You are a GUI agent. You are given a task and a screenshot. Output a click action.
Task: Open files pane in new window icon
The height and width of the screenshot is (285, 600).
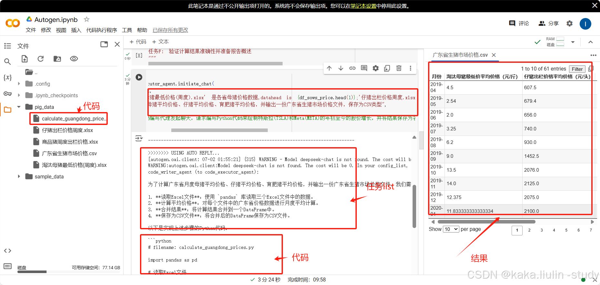pyautogui.click(x=104, y=44)
